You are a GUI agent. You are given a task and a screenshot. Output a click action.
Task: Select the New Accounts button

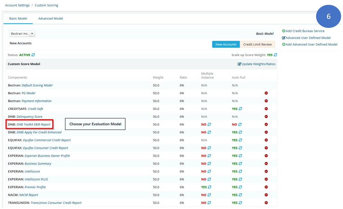(x=226, y=45)
